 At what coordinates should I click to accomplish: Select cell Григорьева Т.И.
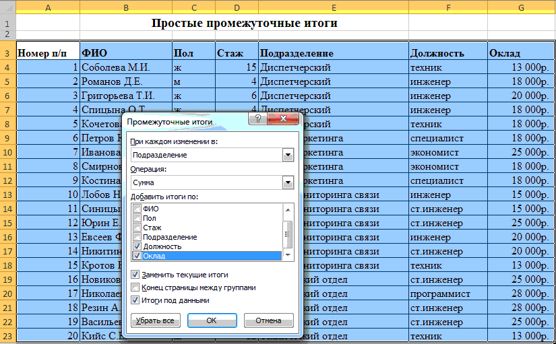coord(126,96)
